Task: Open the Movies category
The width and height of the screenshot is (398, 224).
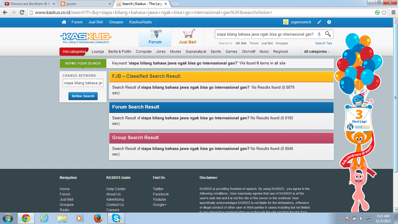Action: point(175,52)
